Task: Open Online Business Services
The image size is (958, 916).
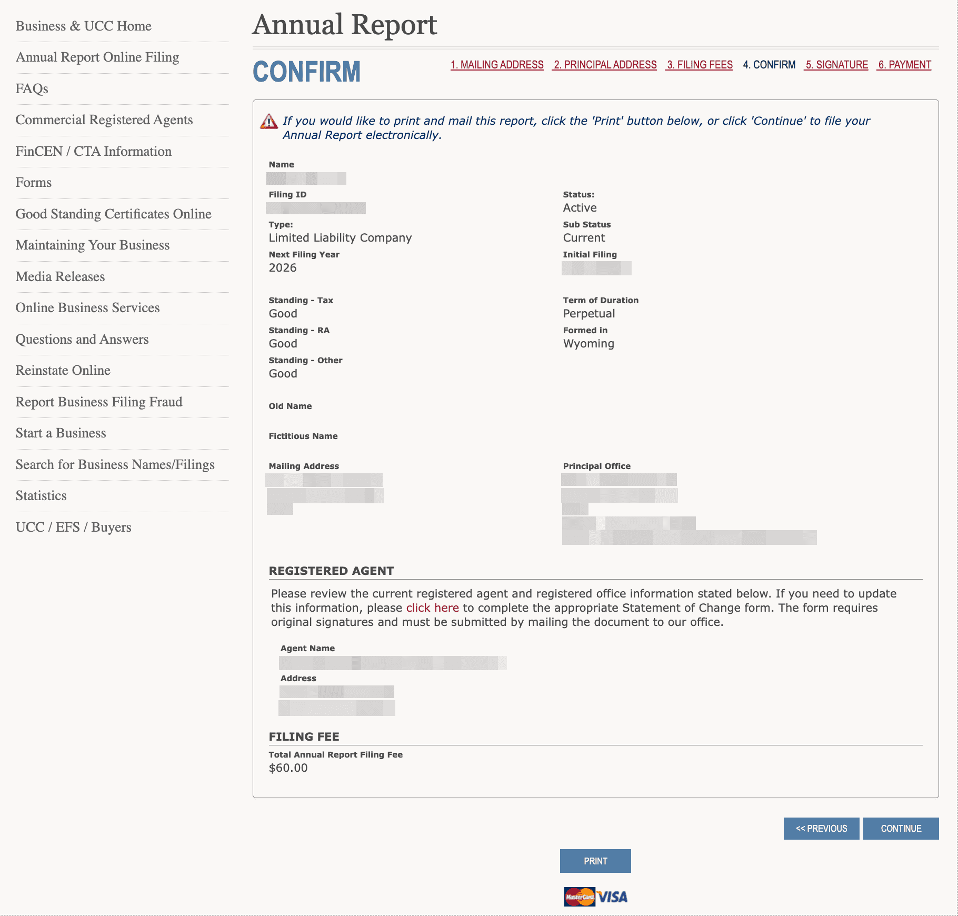Action: coord(88,307)
